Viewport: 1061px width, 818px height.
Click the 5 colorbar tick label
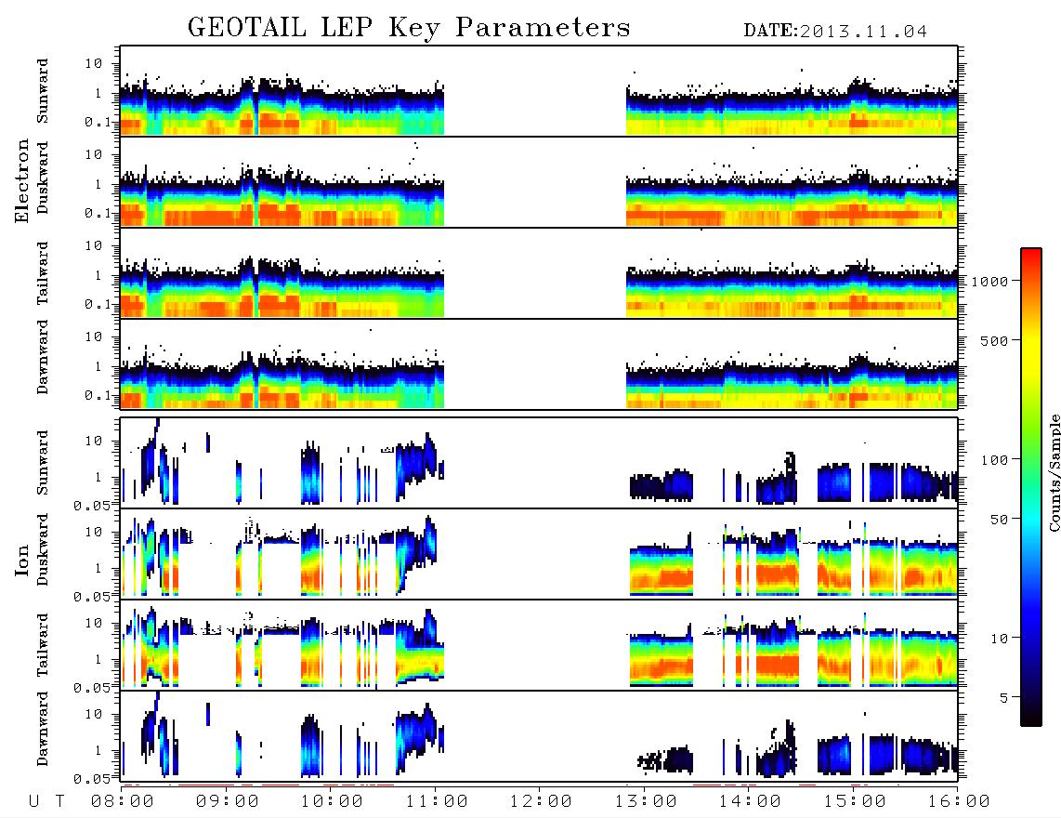1003,698
